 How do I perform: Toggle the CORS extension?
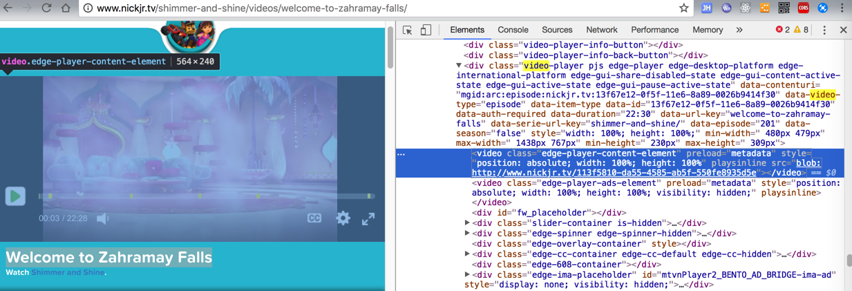(x=803, y=8)
